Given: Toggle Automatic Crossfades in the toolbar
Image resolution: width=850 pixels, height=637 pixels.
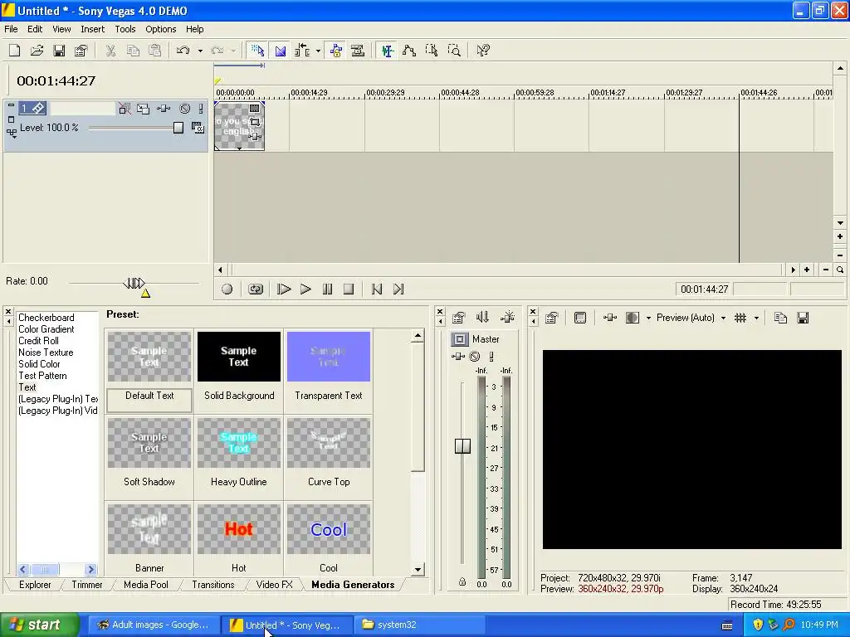Looking at the screenshot, I should click(281, 51).
